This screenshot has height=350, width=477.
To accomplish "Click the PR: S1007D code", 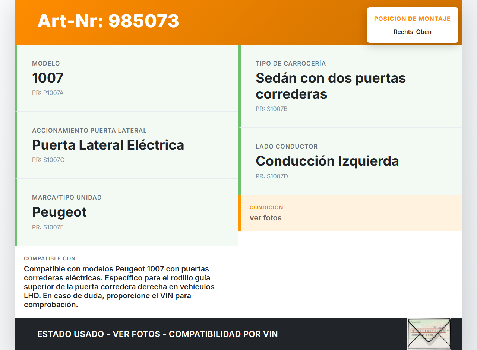I will click(271, 176).
